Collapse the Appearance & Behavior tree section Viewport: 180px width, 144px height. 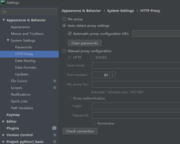coord(4,20)
